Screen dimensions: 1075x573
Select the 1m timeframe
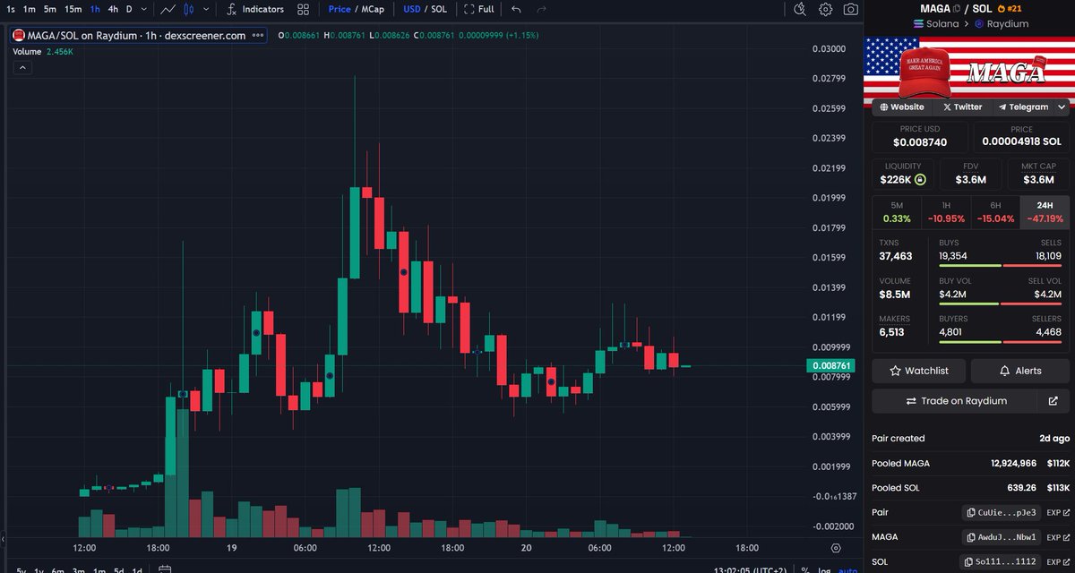[x=30, y=9]
